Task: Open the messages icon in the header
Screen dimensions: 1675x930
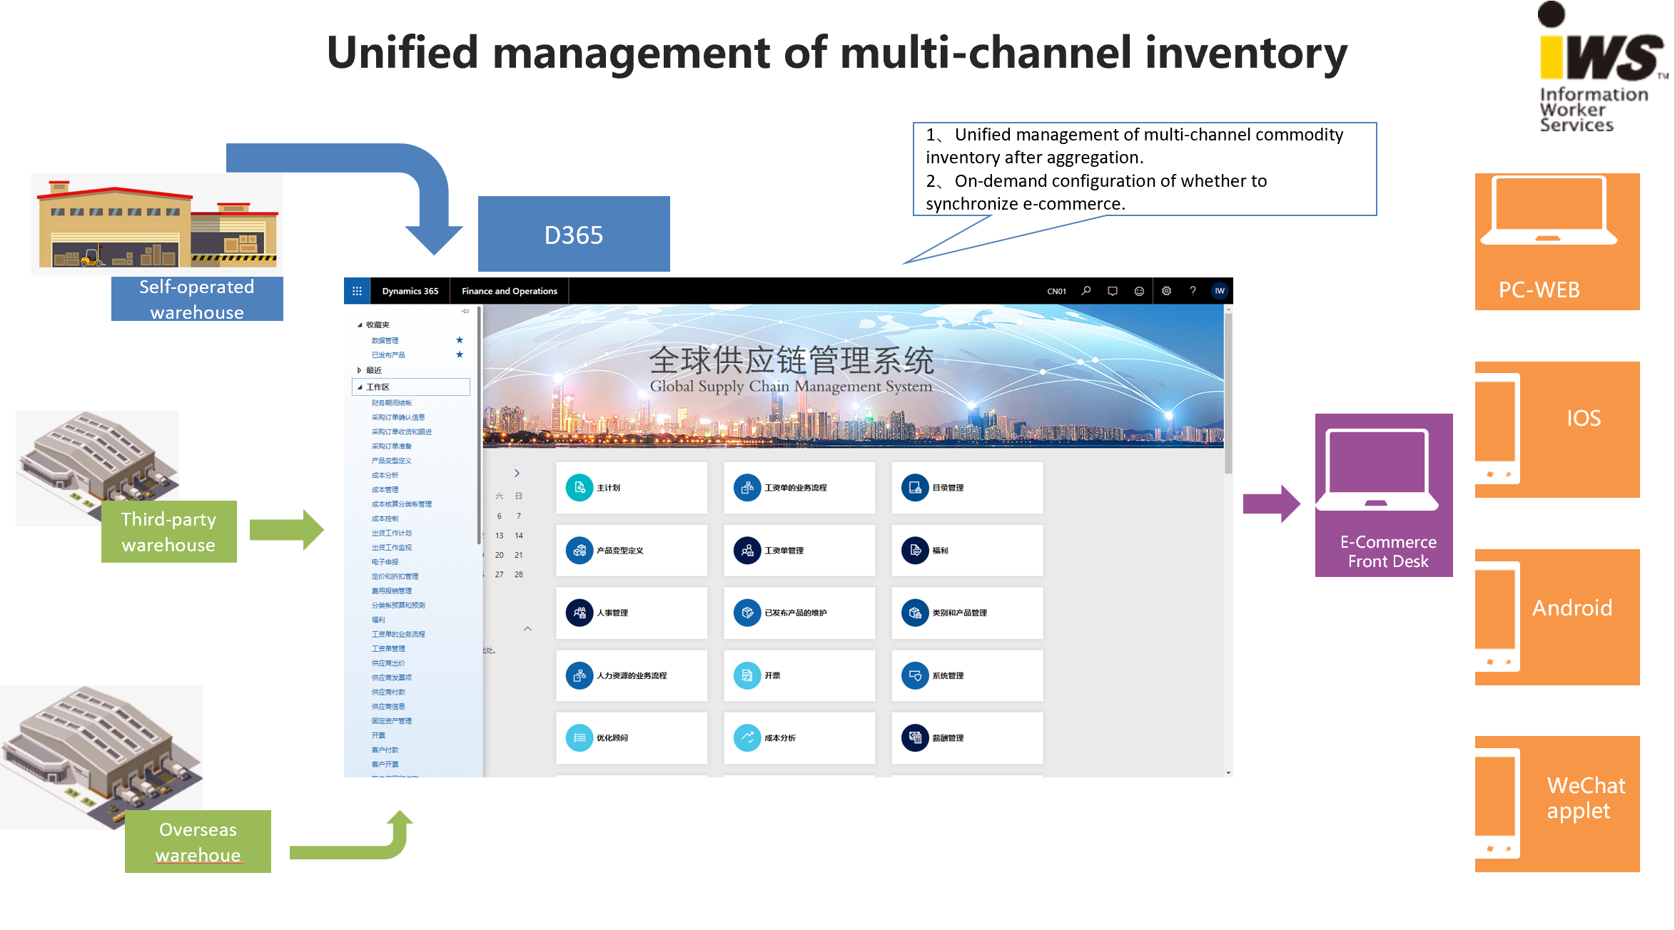Action: point(1113,291)
